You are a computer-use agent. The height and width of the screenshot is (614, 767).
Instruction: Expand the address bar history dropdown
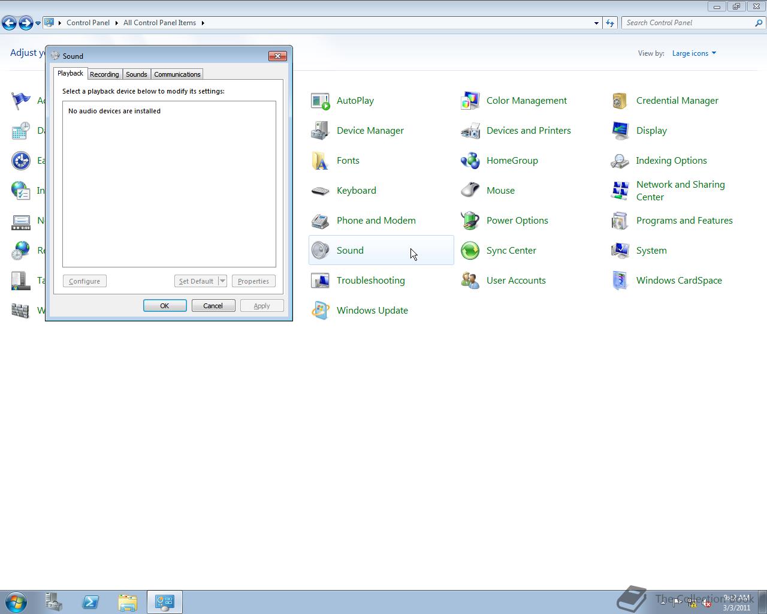[596, 23]
